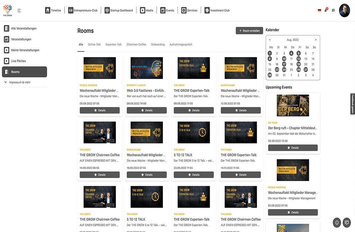This screenshot has height=232, width=355.
Task: Open Details for upcoming Wochenauftakt Mitglieder Management
Action: pos(293,212)
